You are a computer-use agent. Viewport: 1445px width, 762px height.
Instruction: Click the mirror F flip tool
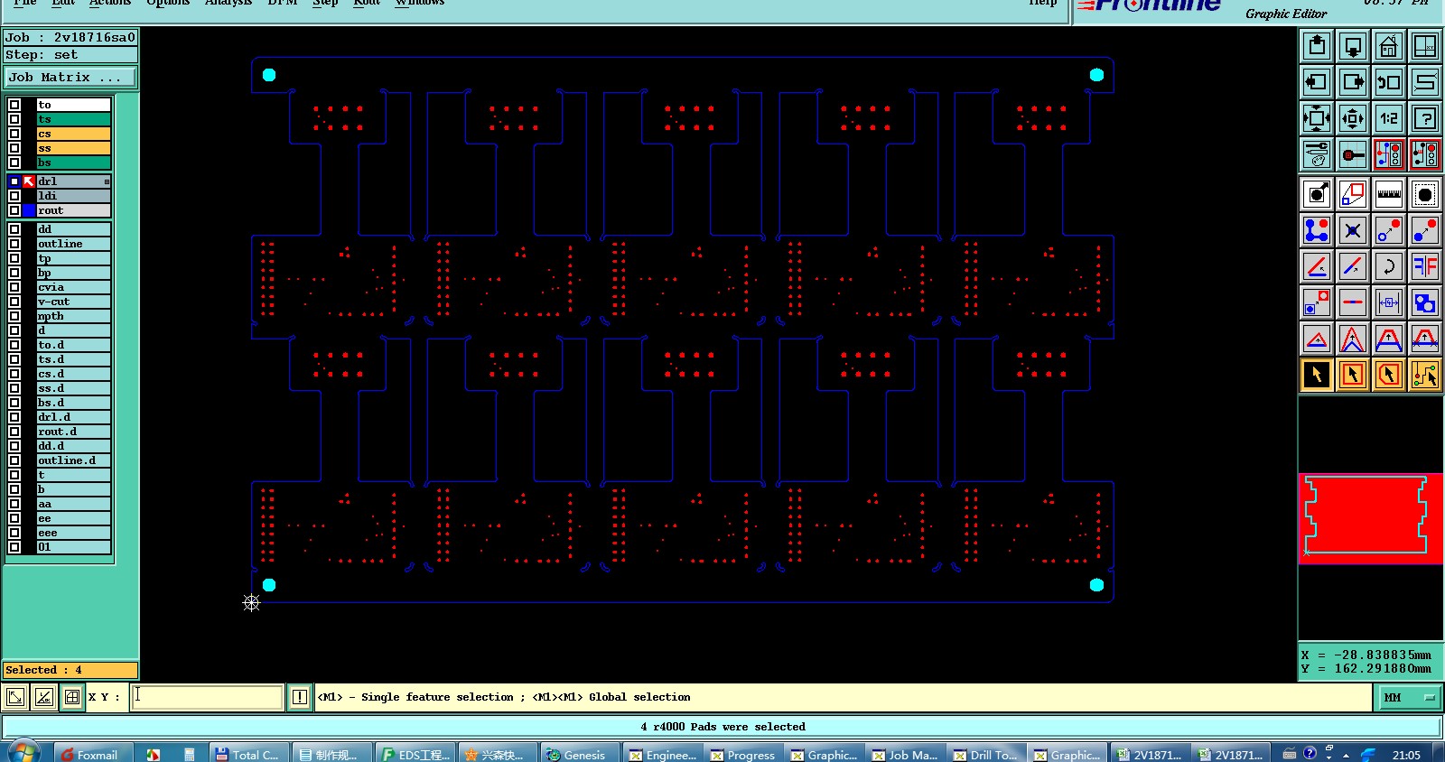(x=1424, y=266)
